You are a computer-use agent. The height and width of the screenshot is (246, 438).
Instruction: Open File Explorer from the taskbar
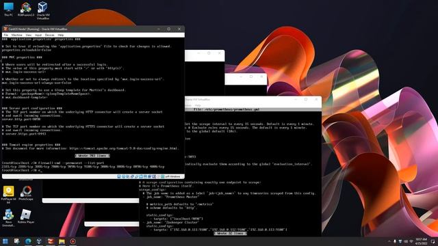62,241
